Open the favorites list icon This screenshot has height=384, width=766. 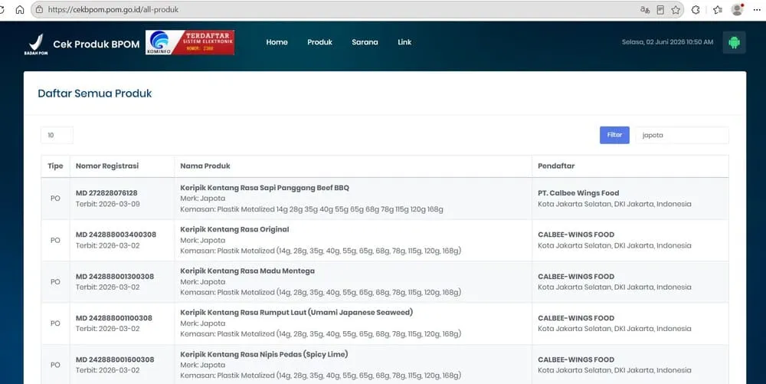[x=717, y=9]
